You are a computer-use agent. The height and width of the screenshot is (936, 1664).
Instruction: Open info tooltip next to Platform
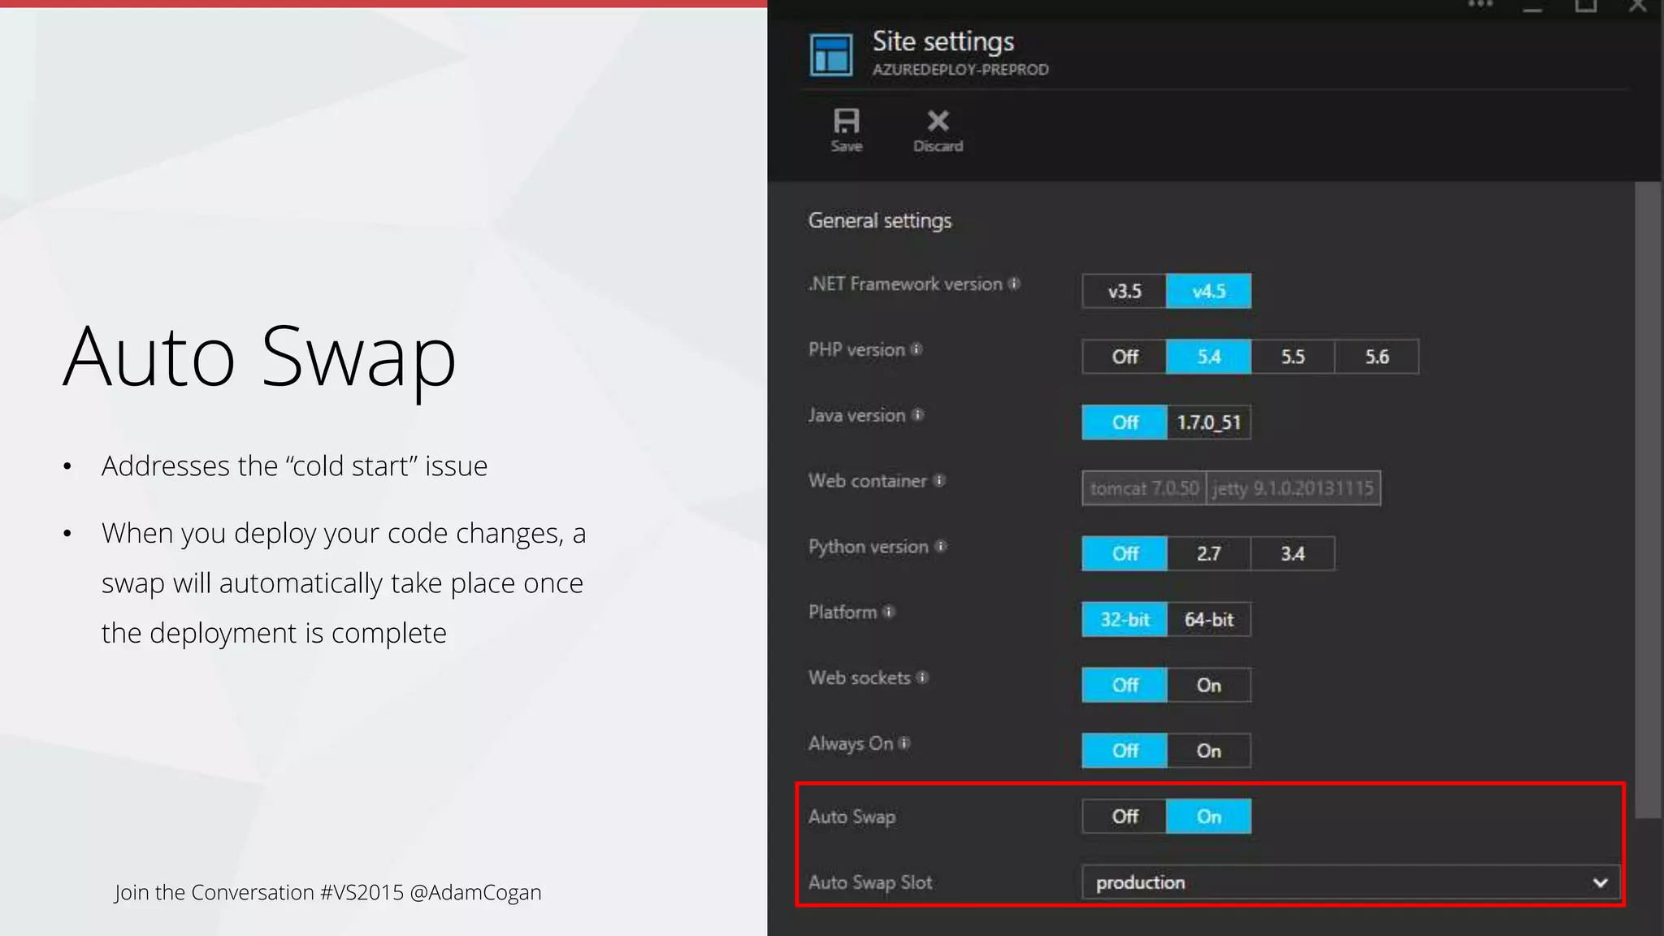click(889, 612)
